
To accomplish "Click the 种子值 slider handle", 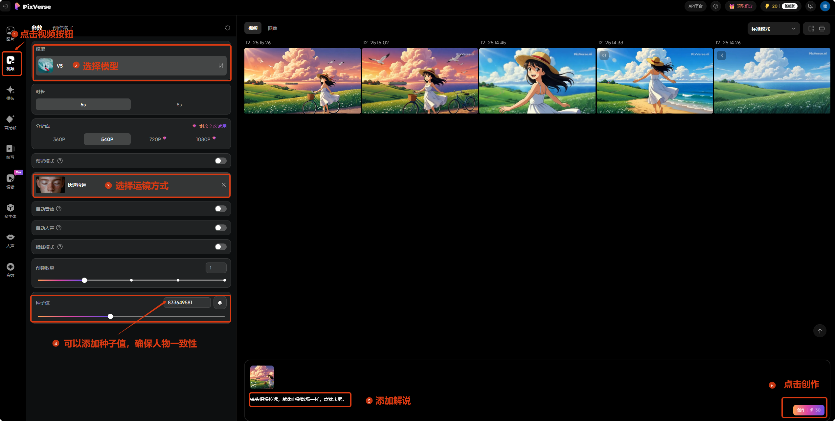I will pyautogui.click(x=110, y=316).
